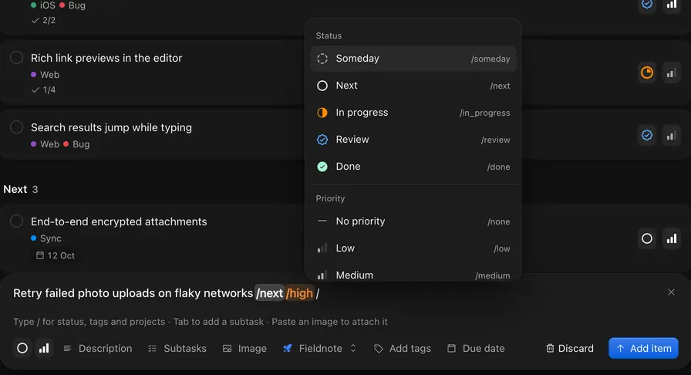Click the Web tag under Rich link previews
The image size is (691, 375).
point(46,75)
